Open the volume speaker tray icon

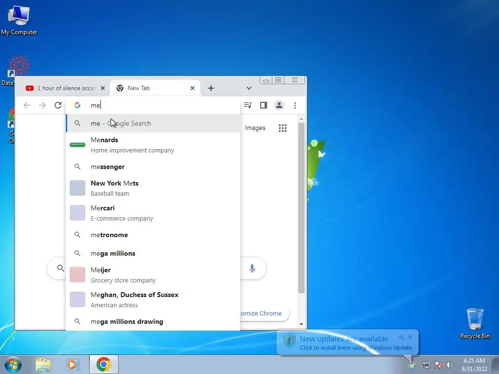[450, 365]
